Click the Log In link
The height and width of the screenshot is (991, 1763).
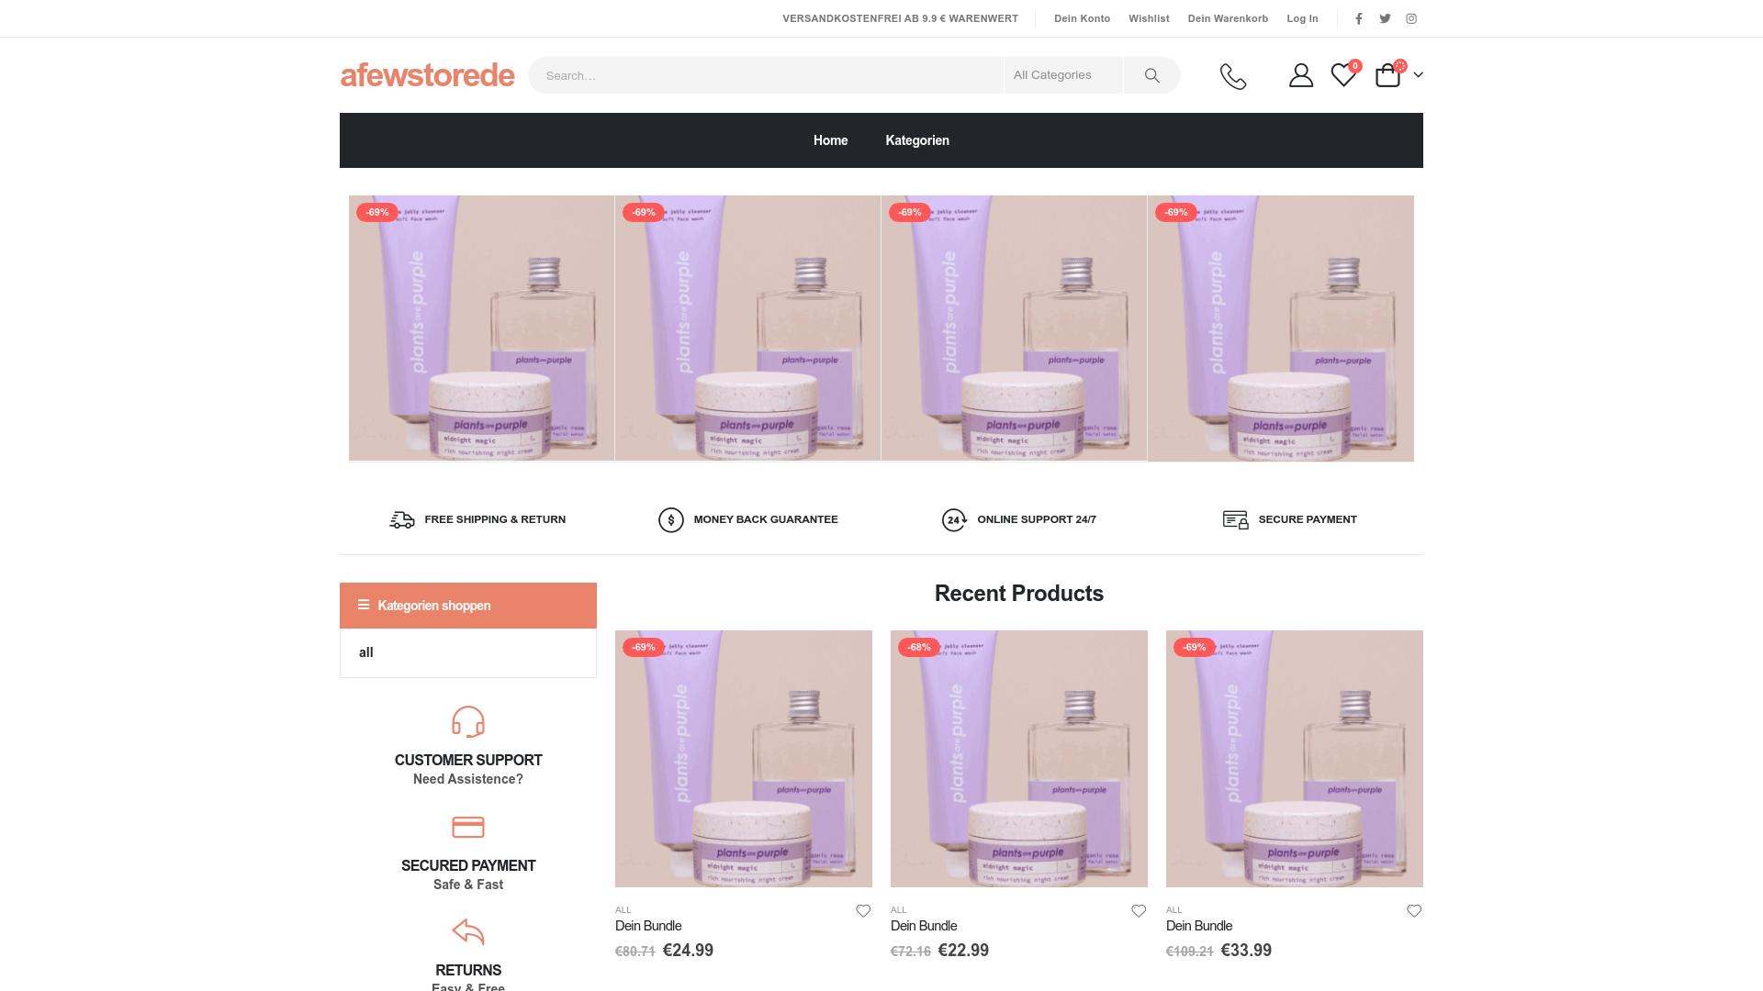(x=1302, y=18)
